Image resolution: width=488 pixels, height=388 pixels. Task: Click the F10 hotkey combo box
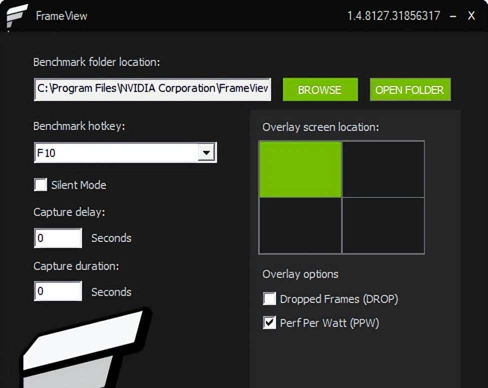pos(115,152)
